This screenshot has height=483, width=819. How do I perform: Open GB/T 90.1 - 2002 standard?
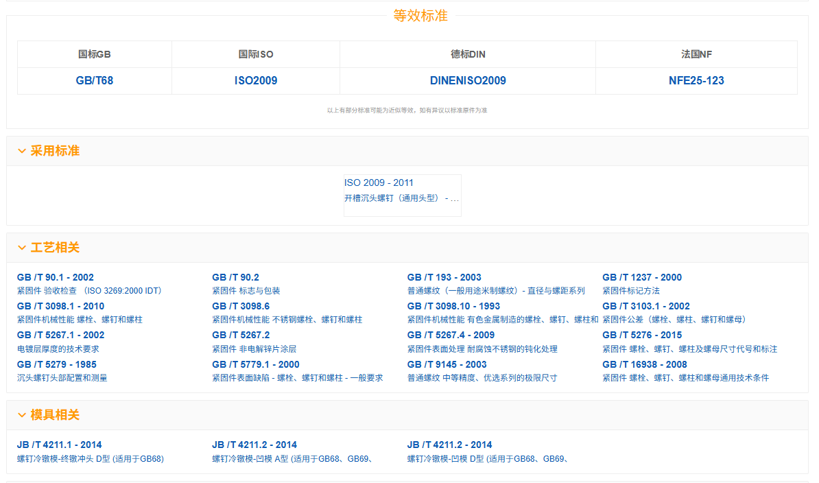coord(56,277)
